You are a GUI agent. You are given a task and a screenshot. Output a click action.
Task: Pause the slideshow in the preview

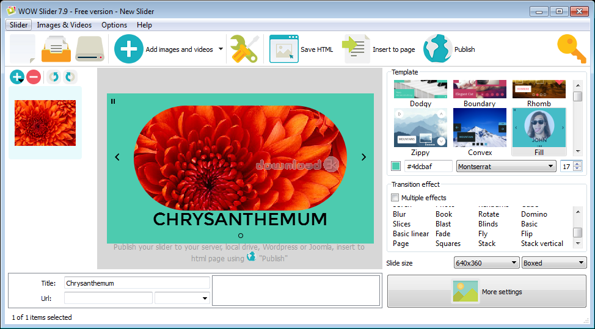tap(113, 101)
